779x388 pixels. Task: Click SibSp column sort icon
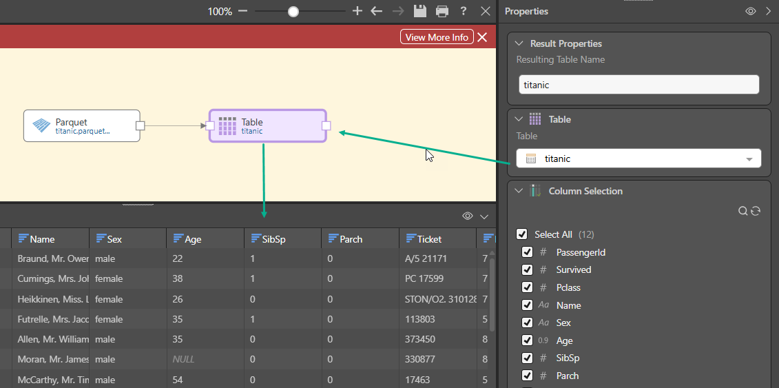[256, 238]
